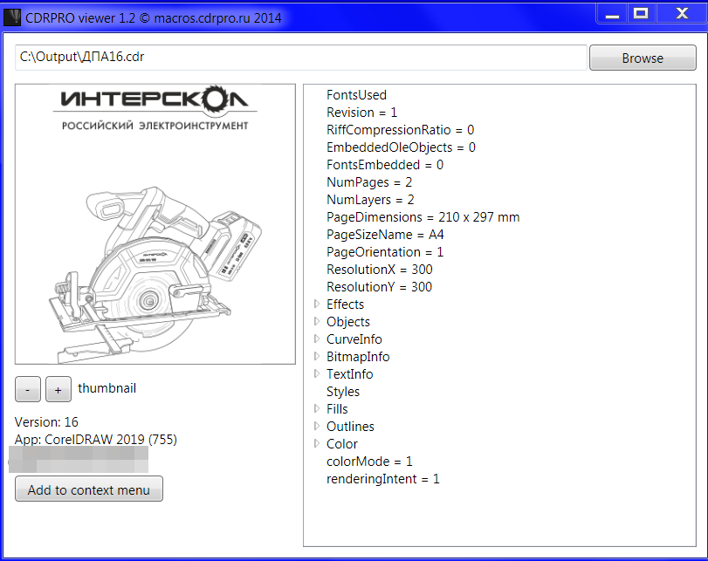
Task: Close the CDRPRO viewer window
Action: click(x=682, y=14)
